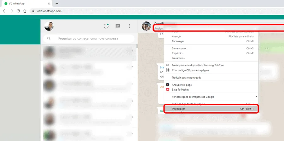Screen dimensions: 284x141
Task: Select the (1) WhatsApp tab
Action: tap(26, 3)
